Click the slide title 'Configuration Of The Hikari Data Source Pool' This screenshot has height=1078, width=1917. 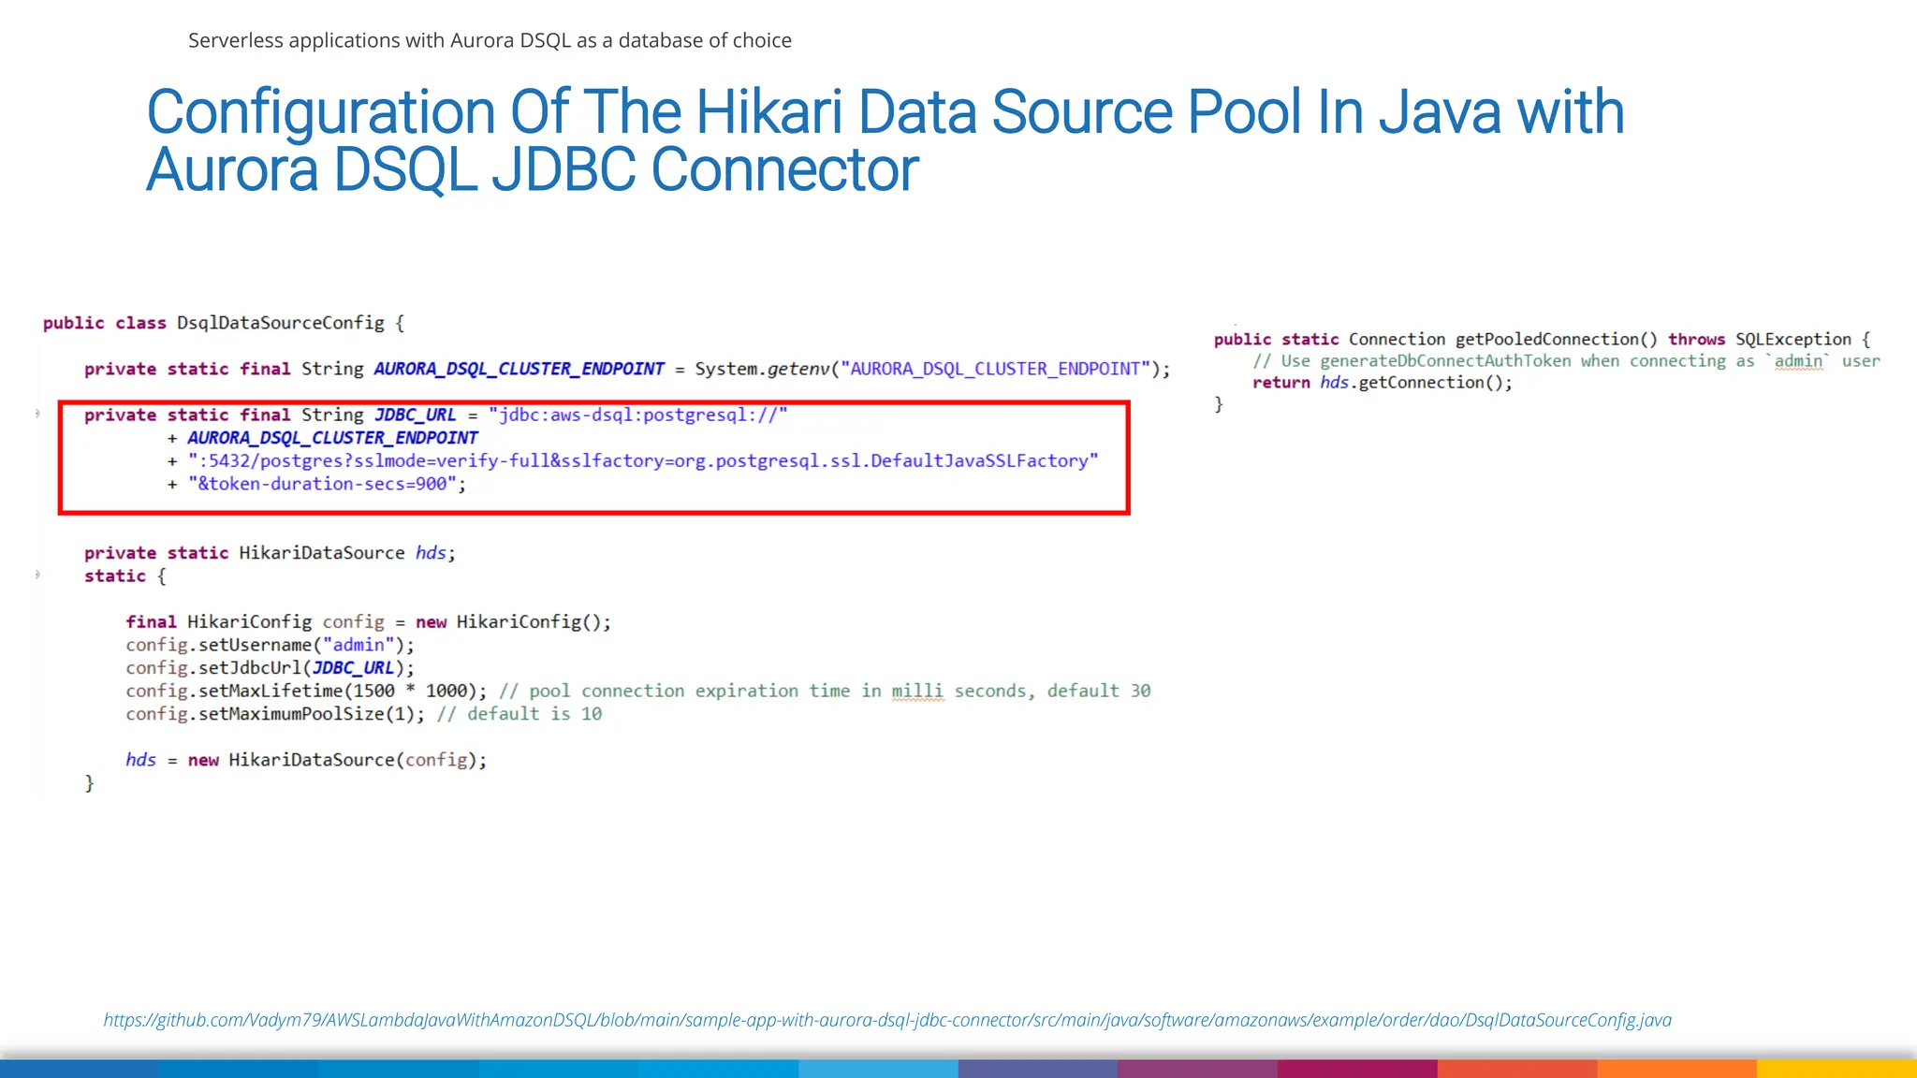tap(885, 140)
